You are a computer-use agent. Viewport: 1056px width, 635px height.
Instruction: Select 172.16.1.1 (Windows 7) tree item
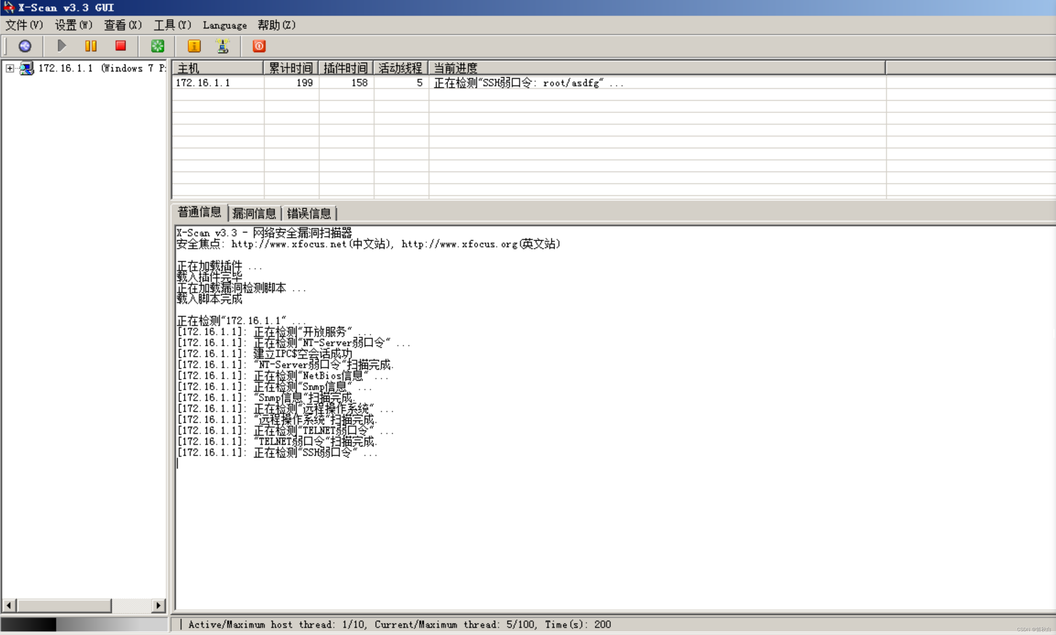click(x=102, y=69)
